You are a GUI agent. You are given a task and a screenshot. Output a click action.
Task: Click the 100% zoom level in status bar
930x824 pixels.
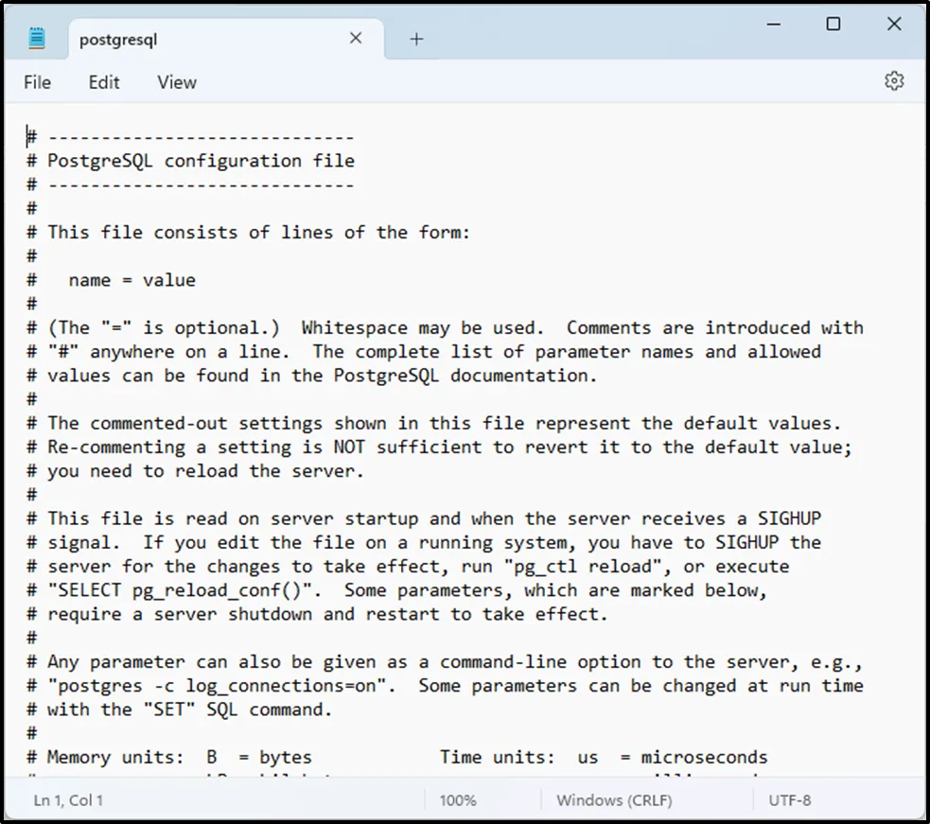pyautogui.click(x=458, y=800)
